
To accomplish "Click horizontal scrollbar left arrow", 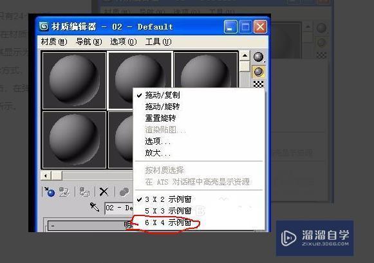I will [x=46, y=176].
